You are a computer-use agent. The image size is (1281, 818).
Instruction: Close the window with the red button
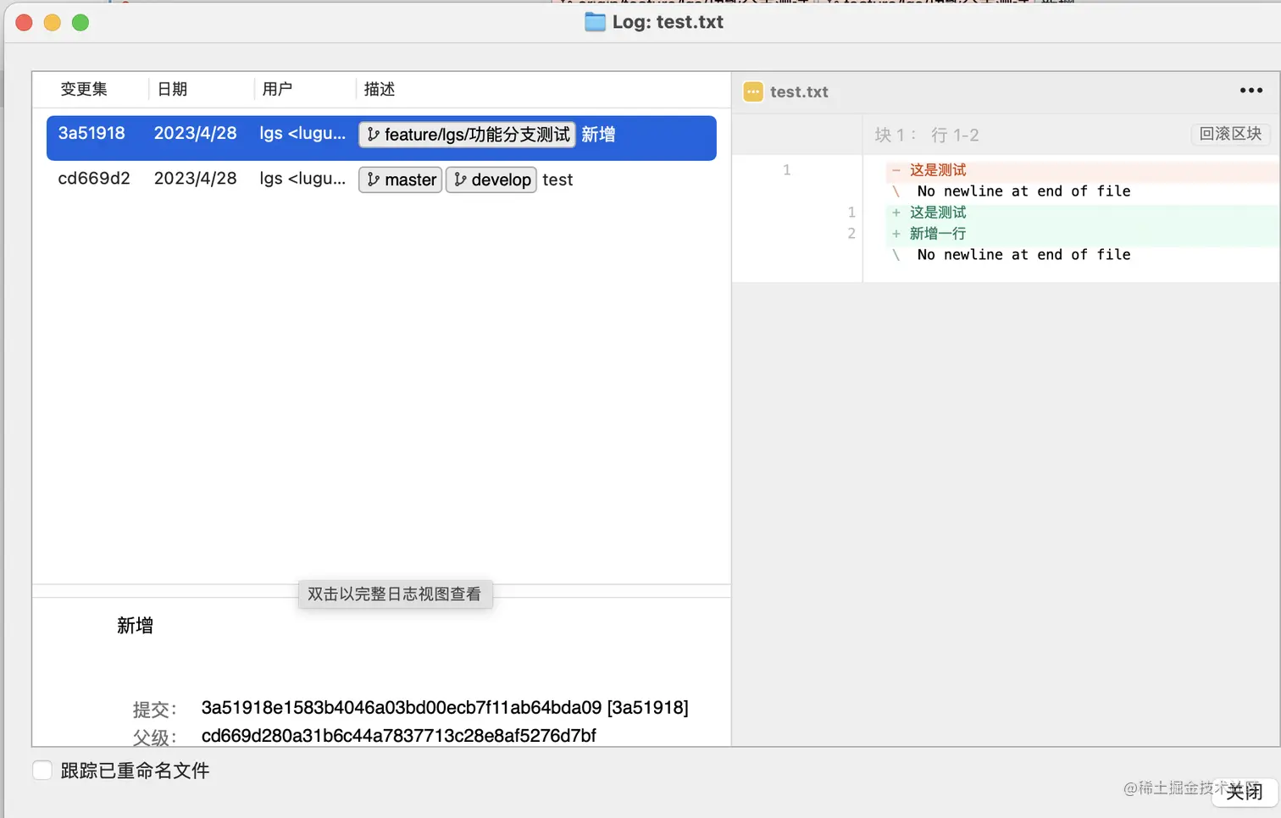[x=25, y=22]
